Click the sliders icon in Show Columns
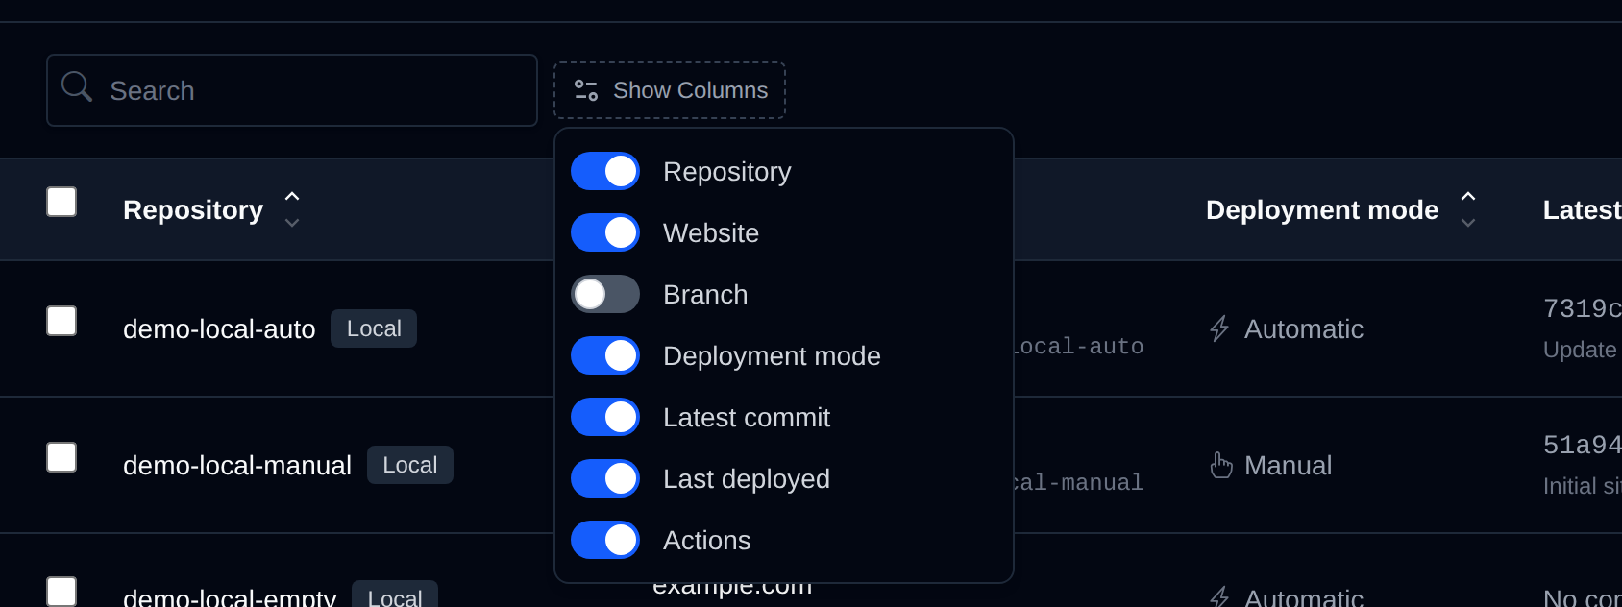Image resolution: width=1622 pixels, height=607 pixels. (x=586, y=90)
